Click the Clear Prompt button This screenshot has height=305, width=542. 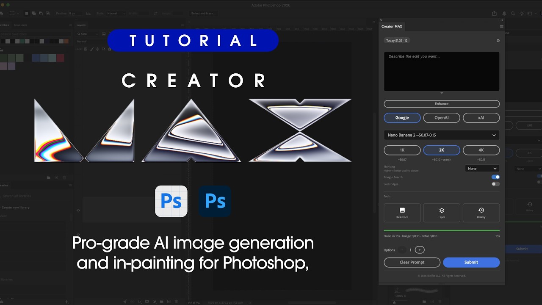pos(412,262)
